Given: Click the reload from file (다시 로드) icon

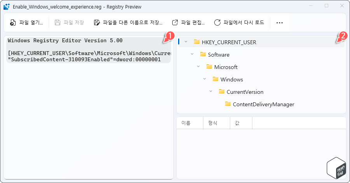Looking at the screenshot, I should [x=217, y=22].
